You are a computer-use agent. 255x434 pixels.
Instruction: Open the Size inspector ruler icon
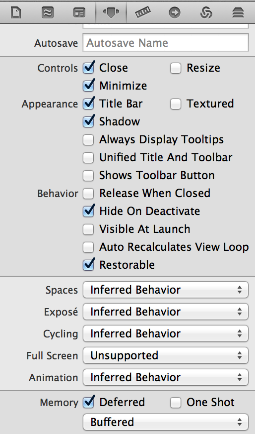pyautogui.click(x=143, y=12)
